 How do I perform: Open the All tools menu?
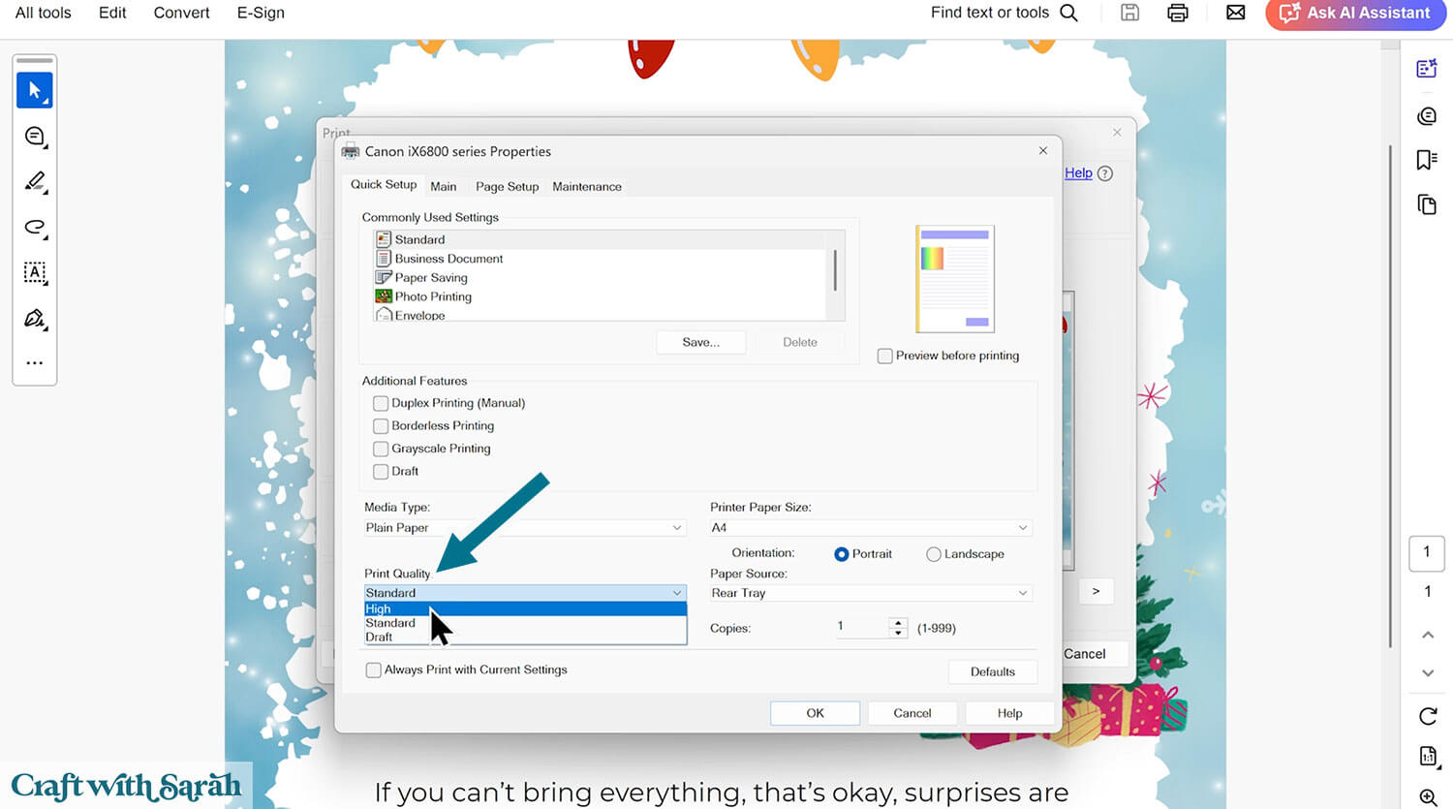click(44, 13)
